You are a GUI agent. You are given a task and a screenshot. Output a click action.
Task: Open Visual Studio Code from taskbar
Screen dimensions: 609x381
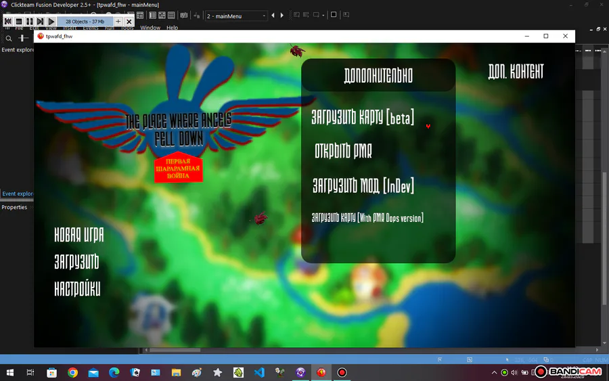point(259,372)
